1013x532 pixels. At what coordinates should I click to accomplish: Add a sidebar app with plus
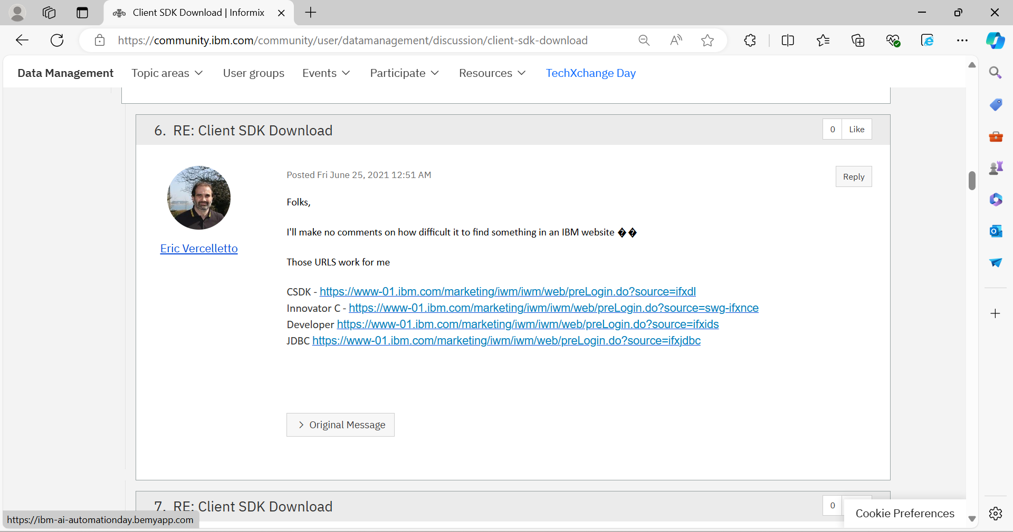(x=996, y=313)
